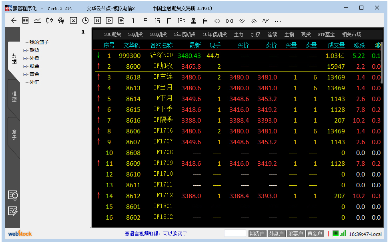Open the ETF基金 tab
Screen dimensions: 389x244
point(326,34)
